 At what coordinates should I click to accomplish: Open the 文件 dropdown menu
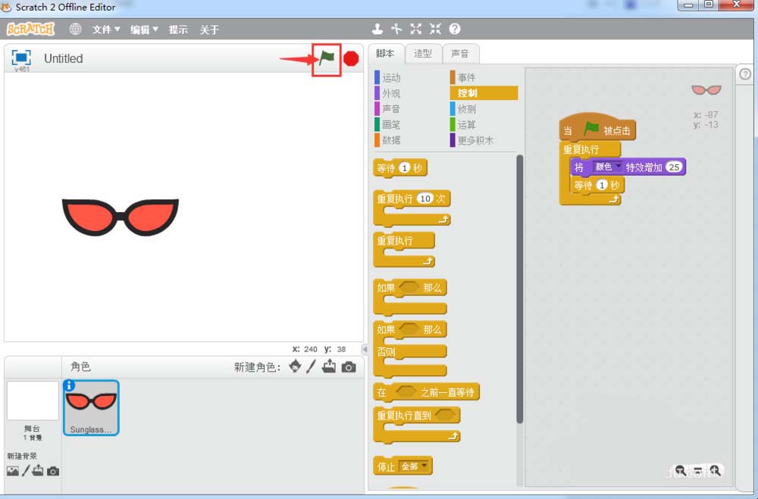pyautogui.click(x=106, y=30)
